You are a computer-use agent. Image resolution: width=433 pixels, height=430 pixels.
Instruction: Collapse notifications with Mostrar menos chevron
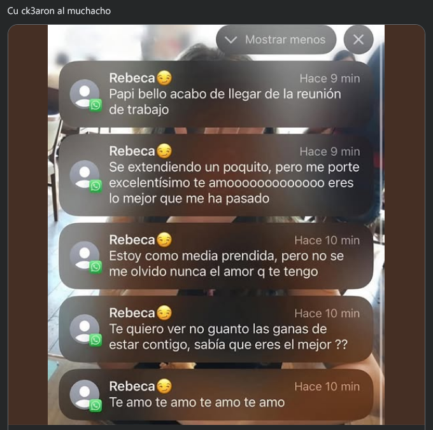click(x=231, y=40)
